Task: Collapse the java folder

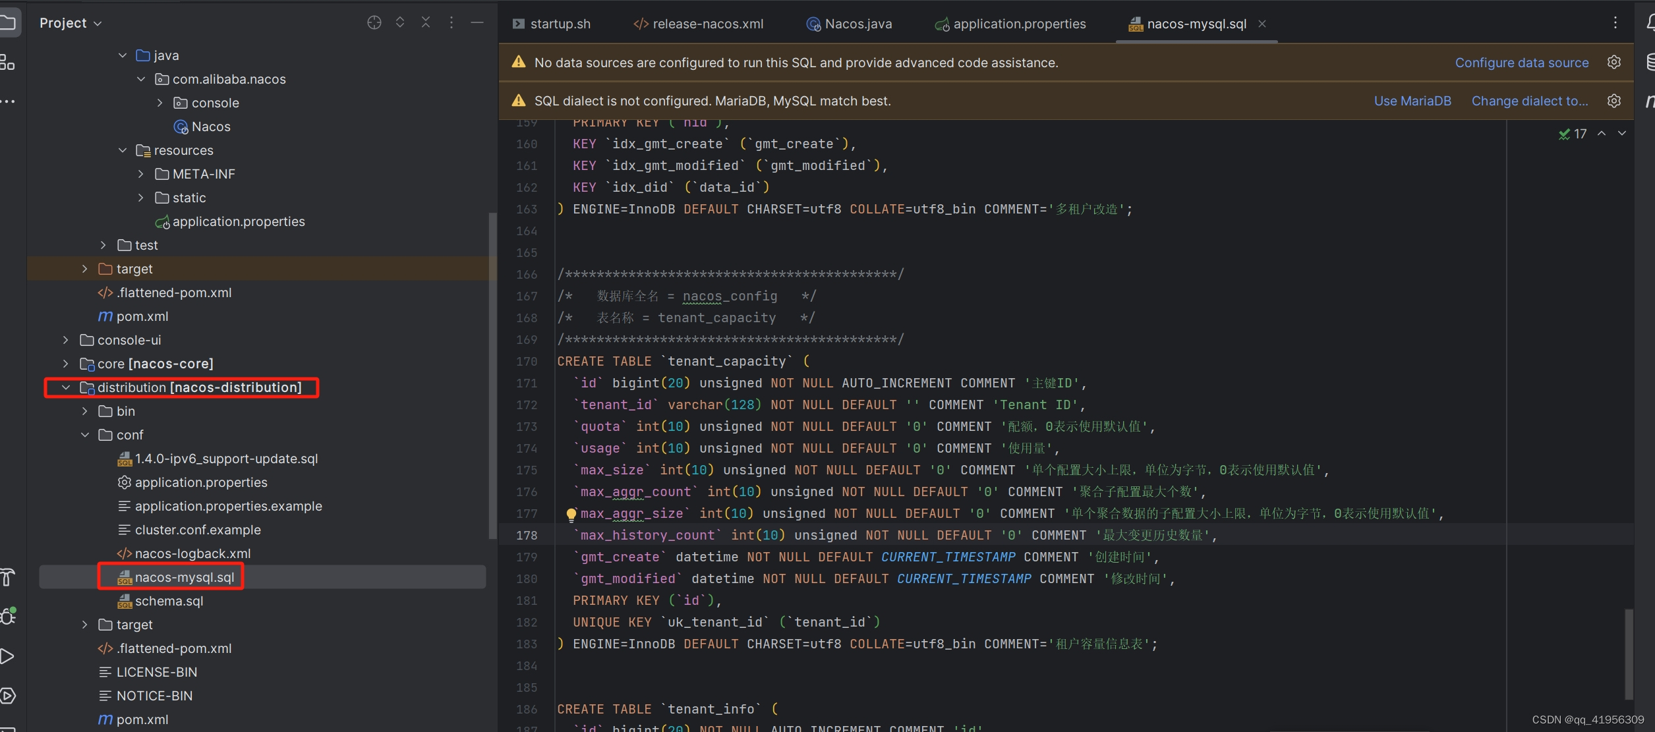Action: pyautogui.click(x=123, y=55)
